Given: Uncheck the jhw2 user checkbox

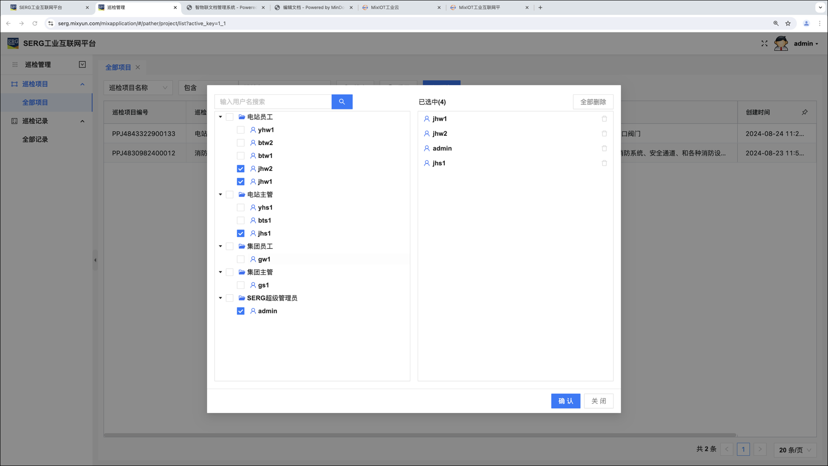Looking at the screenshot, I should tap(241, 169).
